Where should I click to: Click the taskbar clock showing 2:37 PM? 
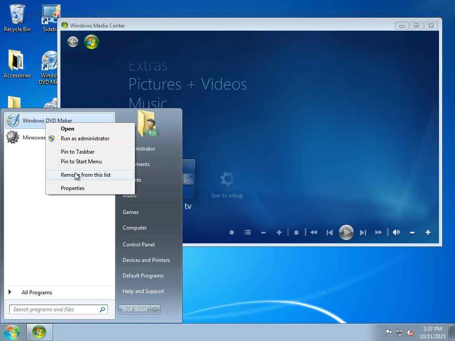tap(432, 333)
